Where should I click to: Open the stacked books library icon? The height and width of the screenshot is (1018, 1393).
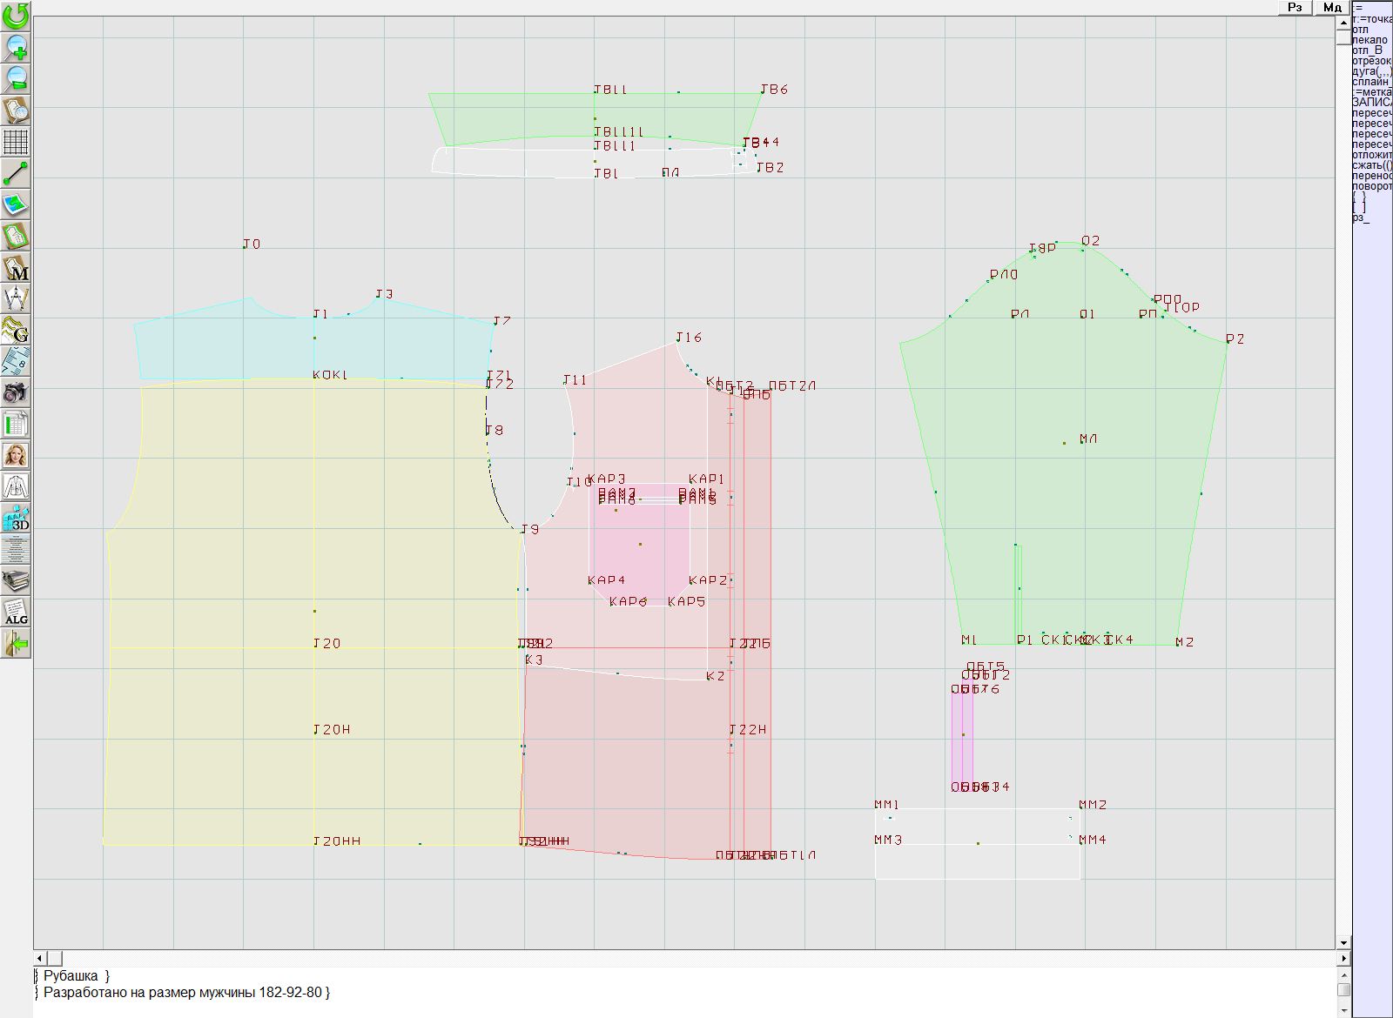coord(16,580)
